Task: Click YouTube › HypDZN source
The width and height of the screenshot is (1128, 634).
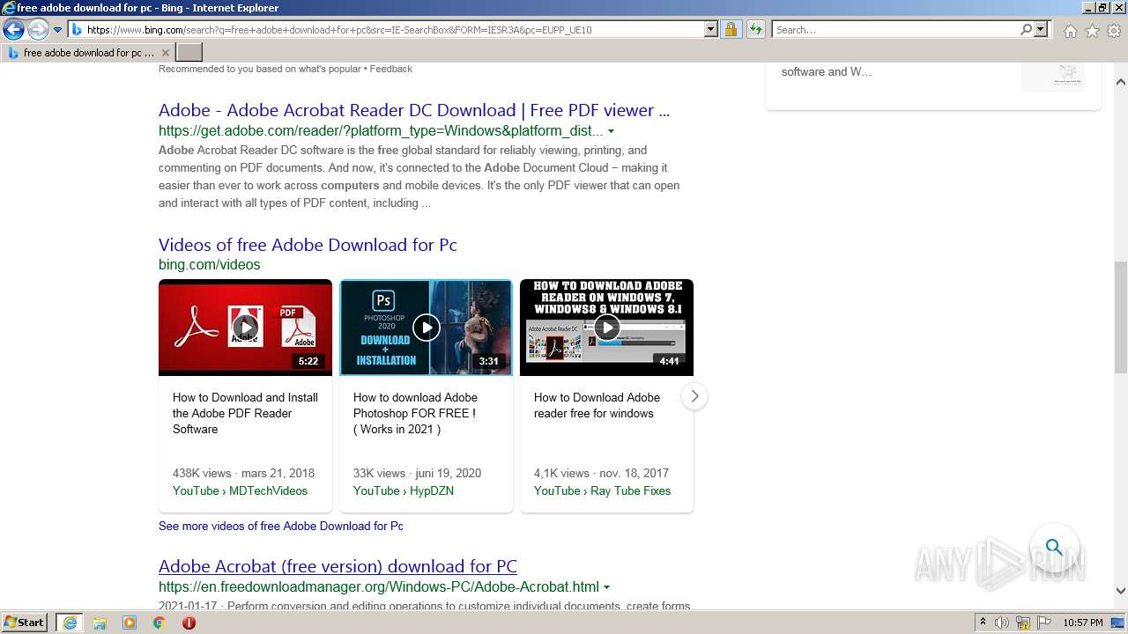Action: (404, 490)
